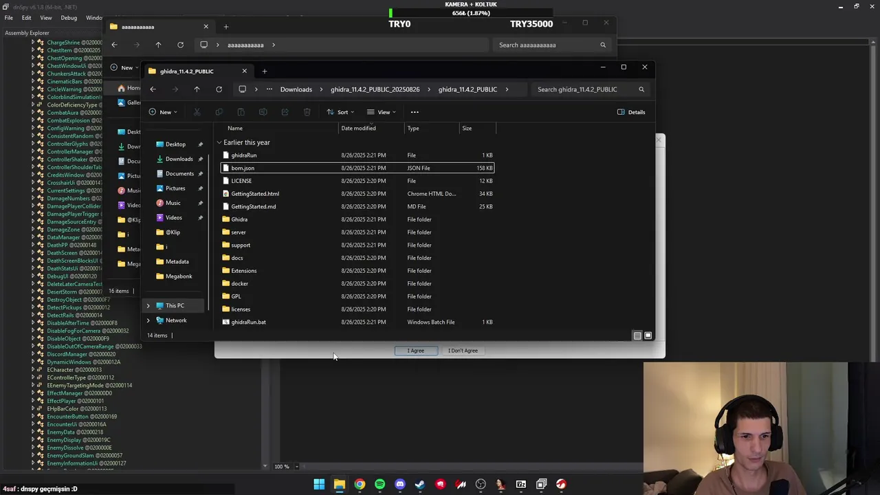Expand the DeathScreen node in Assembly Explorer
The width and height of the screenshot is (880, 495).
coord(32,253)
